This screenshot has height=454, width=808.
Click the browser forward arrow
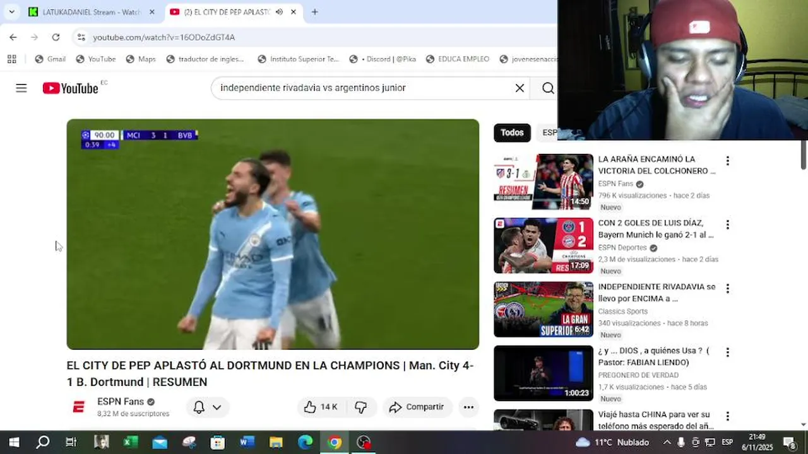click(35, 37)
